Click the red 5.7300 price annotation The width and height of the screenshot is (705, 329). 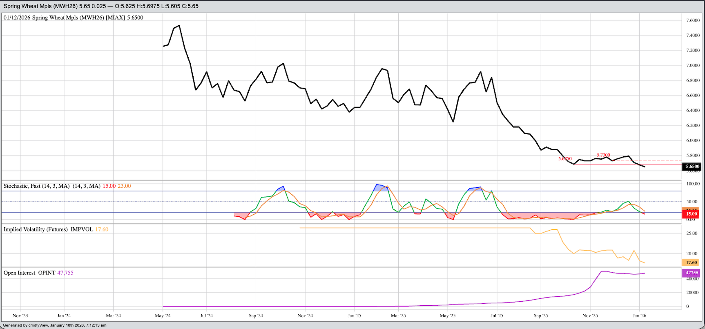[x=603, y=155]
